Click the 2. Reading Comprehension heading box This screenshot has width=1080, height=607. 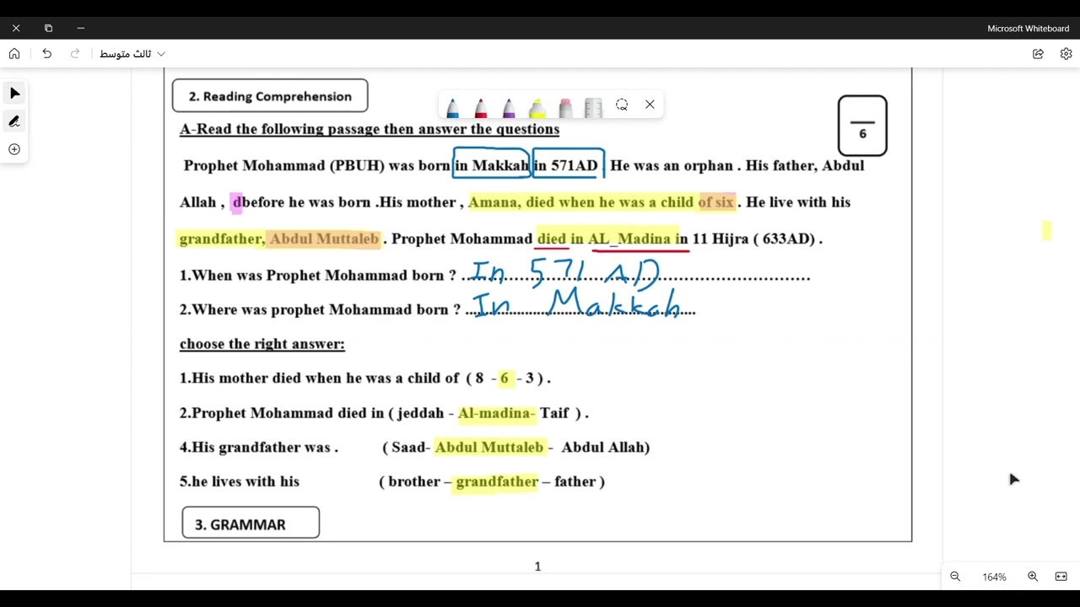pyautogui.click(x=270, y=96)
